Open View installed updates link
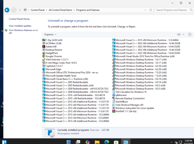This screenshot has width=194, height=144. tap(20, 26)
